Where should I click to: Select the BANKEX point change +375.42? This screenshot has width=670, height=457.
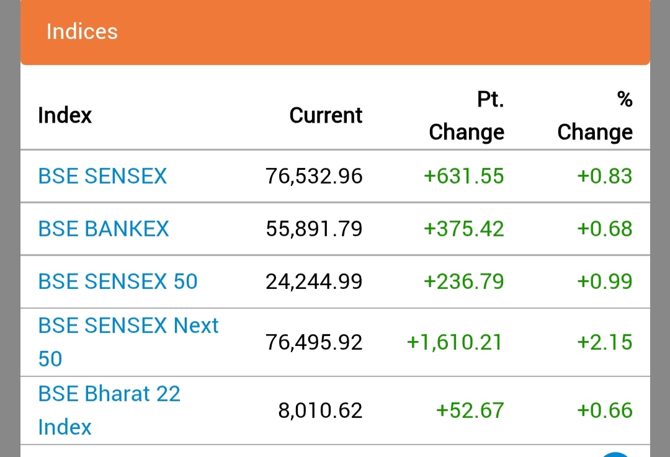[463, 229]
